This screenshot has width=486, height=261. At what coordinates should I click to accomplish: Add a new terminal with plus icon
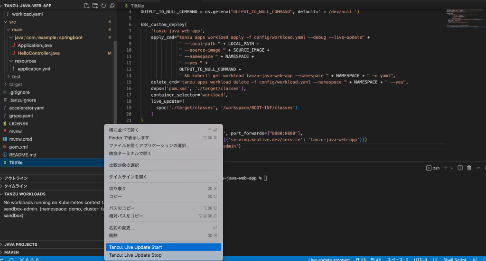(x=445, y=168)
